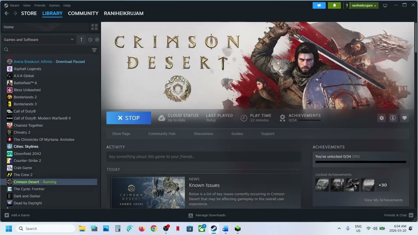
Task: Open the Friends & Chat icon
Action: [411, 215]
